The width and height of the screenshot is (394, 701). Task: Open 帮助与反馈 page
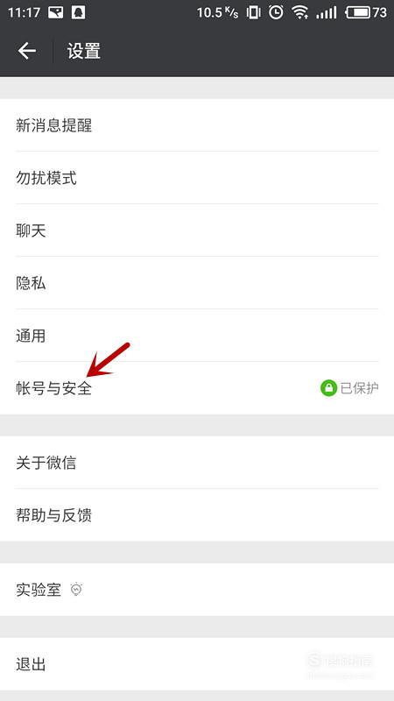point(197,515)
